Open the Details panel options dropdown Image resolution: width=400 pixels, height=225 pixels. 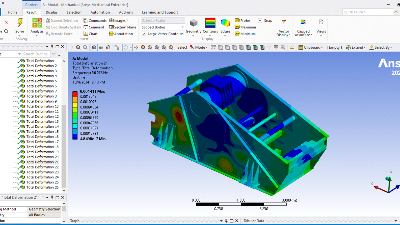click(47, 197)
